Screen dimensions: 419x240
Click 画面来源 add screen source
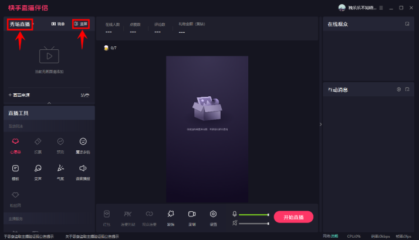19,94
